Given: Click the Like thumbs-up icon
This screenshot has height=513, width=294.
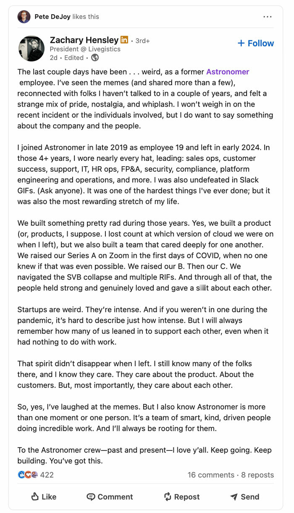Looking at the screenshot, I should [35, 497].
